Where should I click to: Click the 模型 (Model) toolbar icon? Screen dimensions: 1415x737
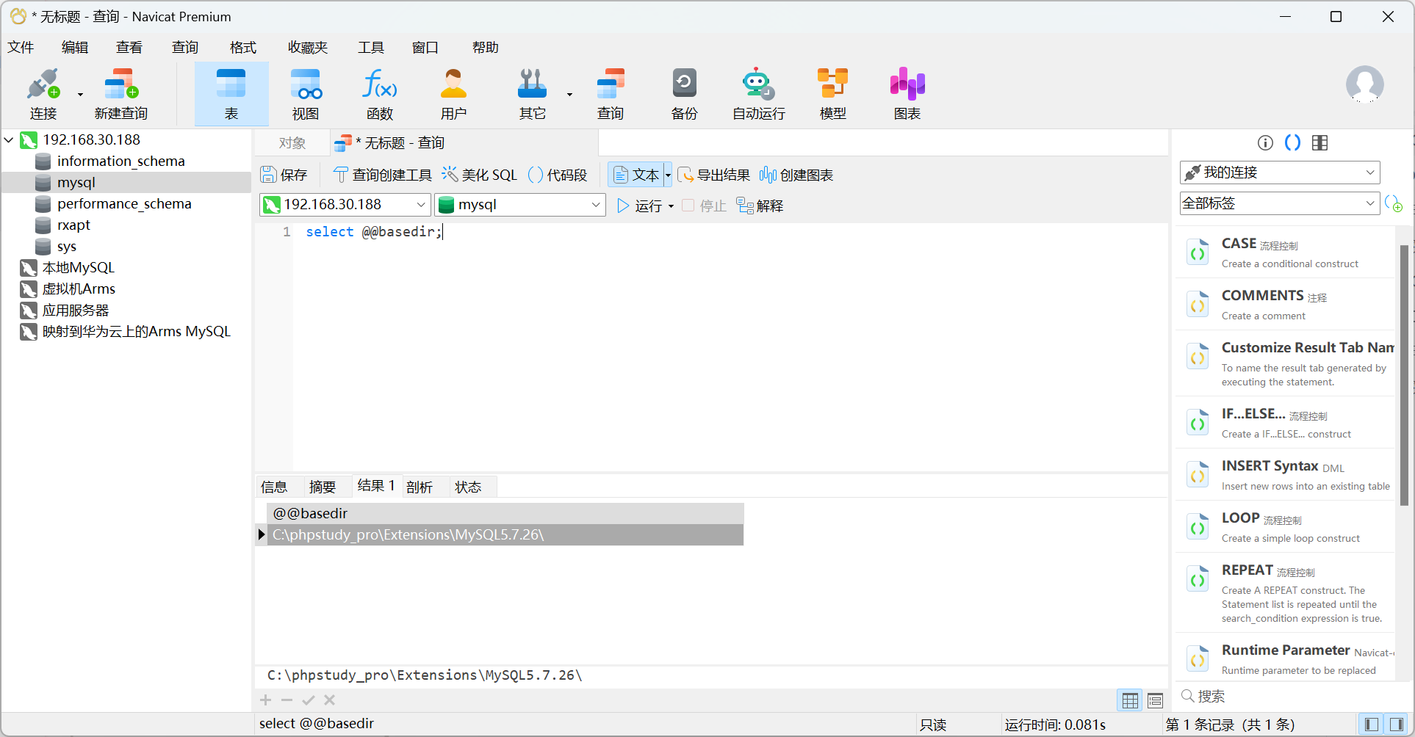coord(833,93)
